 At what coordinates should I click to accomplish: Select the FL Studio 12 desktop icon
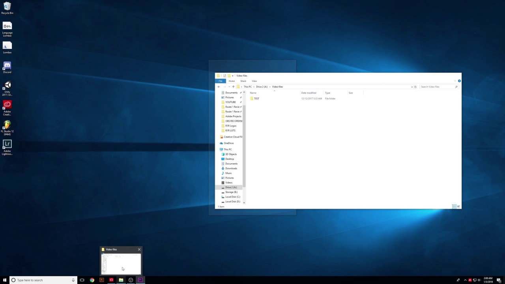point(7,128)
